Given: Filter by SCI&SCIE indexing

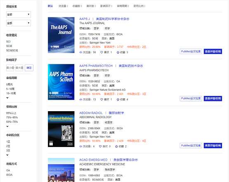Looking at the screenshot, I should coord(12,50).
